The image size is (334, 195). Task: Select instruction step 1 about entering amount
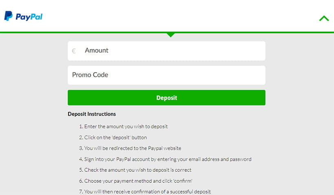pyautogui.click(x=123, y=127)
